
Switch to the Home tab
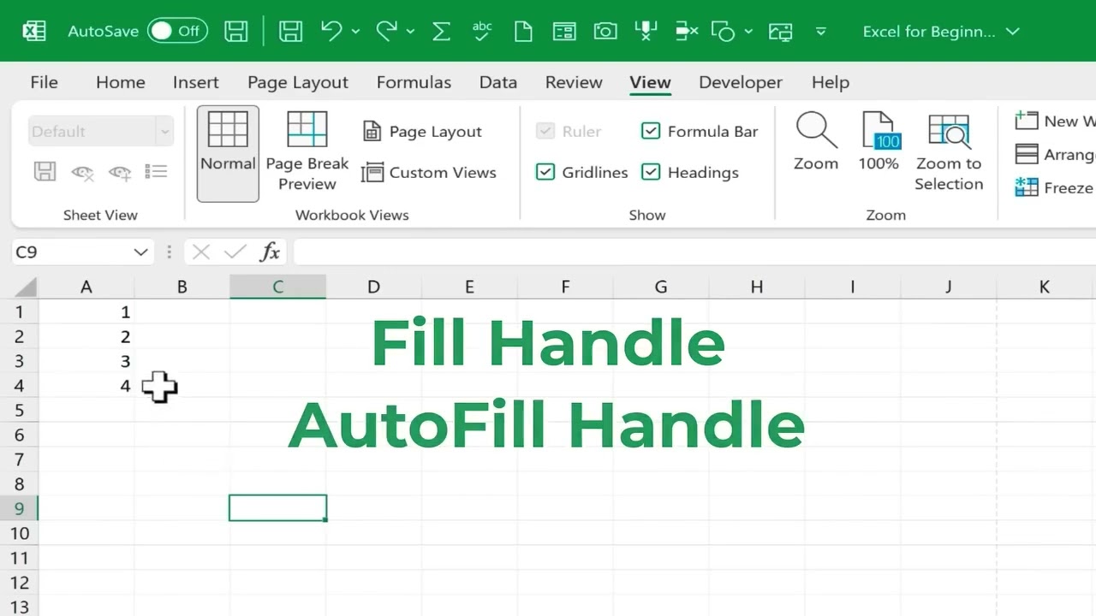pos(120,82)
